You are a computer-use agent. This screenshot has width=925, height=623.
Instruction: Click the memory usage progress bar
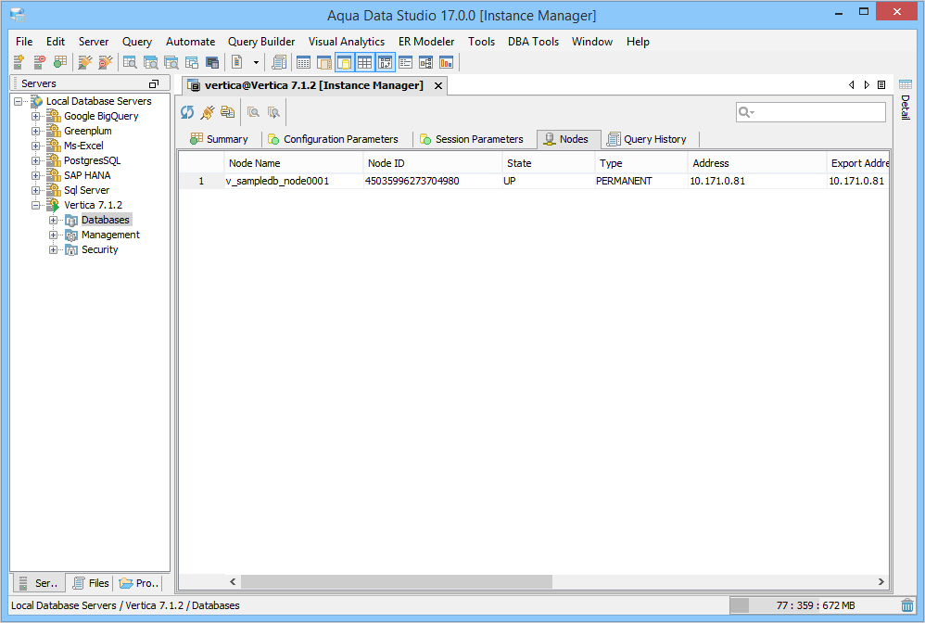814,605
